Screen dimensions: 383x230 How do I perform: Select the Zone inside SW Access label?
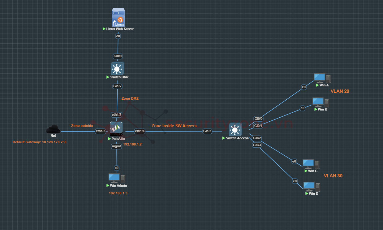click(x=174, y=126)
